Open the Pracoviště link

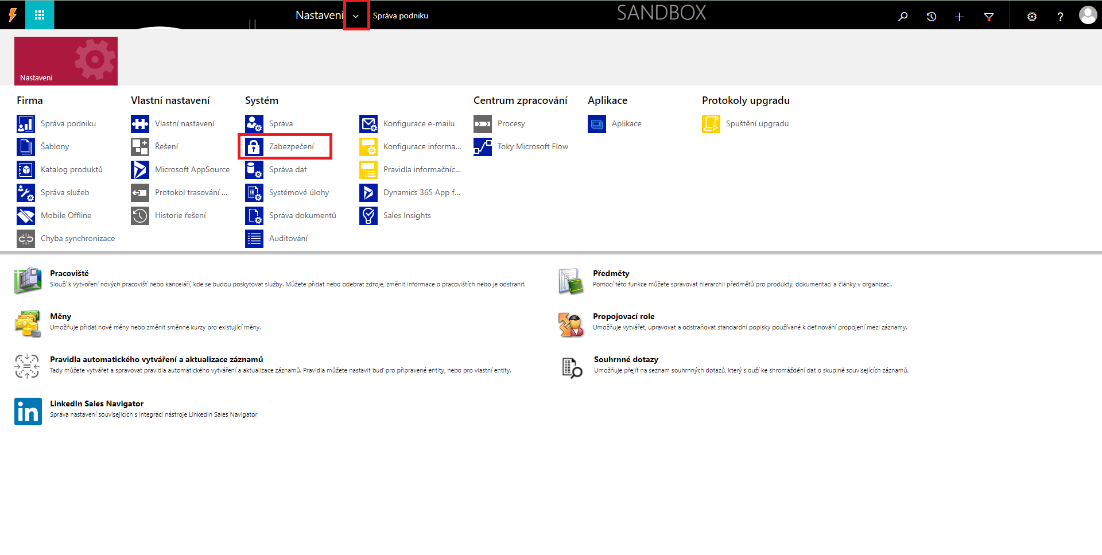(69, 274)
